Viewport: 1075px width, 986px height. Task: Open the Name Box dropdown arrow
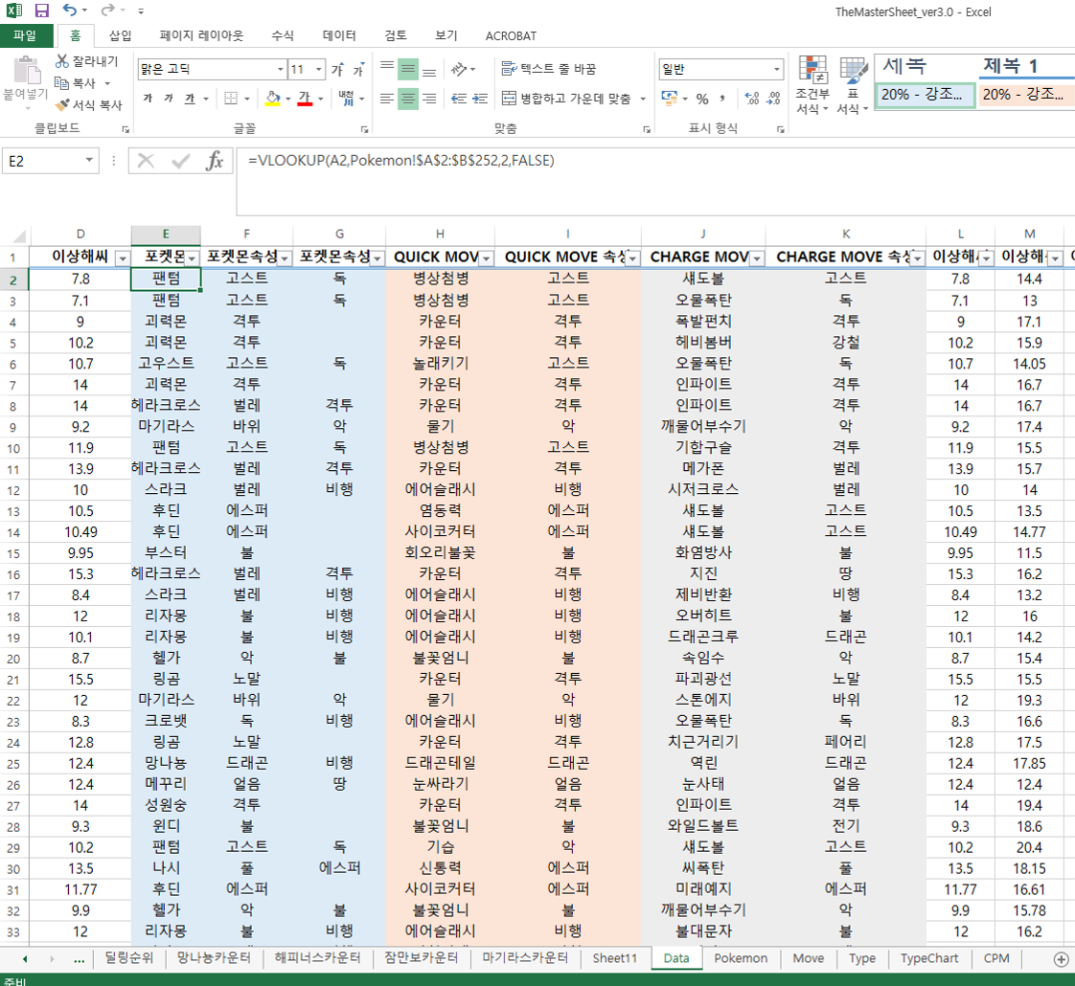pos(89,160)
